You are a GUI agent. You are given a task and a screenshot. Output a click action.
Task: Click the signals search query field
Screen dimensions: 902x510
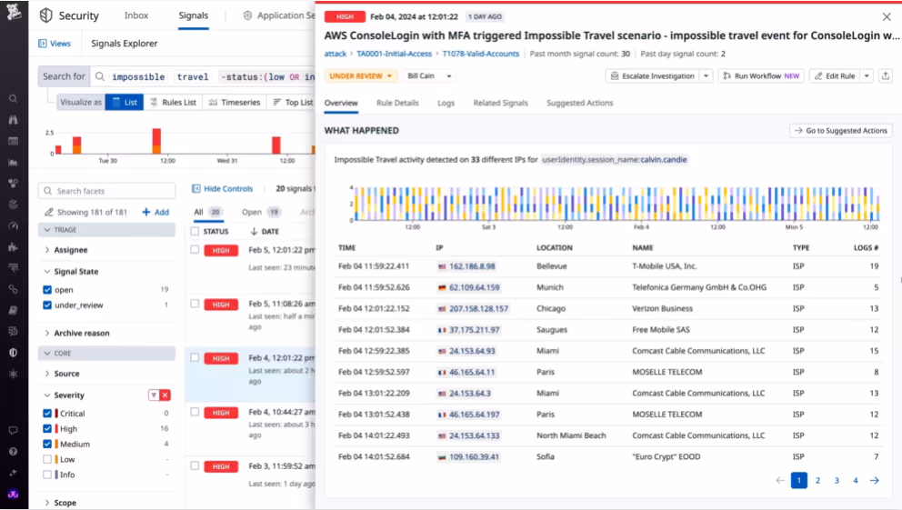click(x=205, y=76)
